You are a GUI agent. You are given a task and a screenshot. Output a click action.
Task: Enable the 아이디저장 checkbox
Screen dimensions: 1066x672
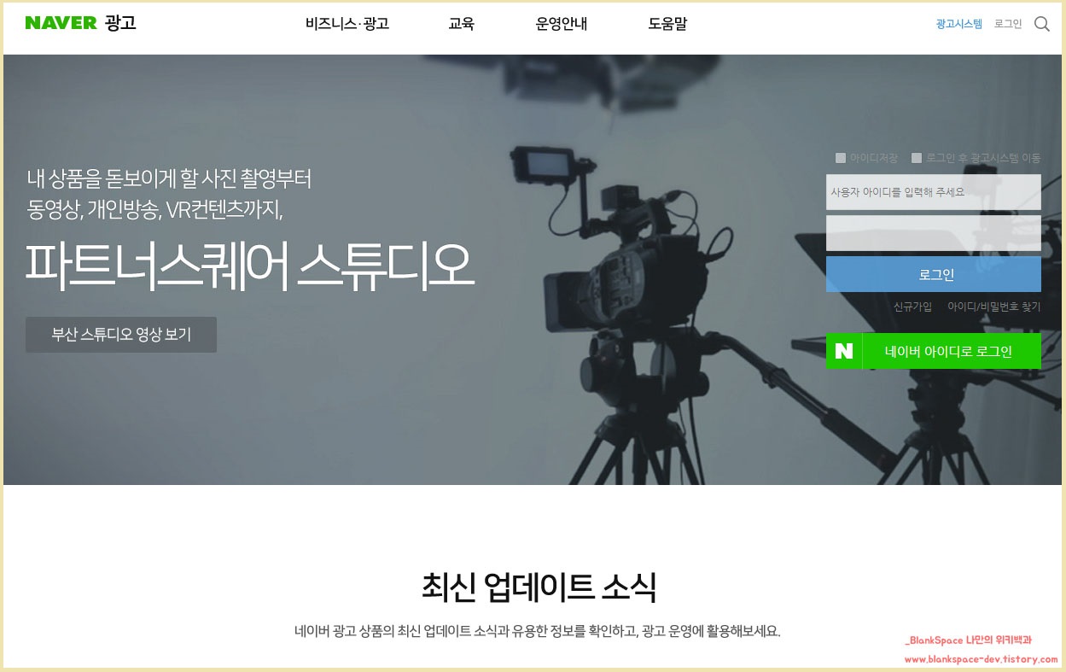click(x=841, y=158)
